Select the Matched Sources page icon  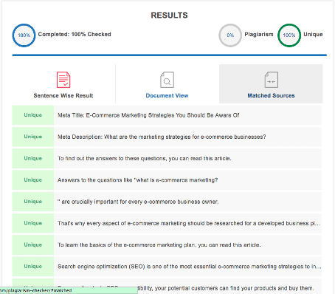(x=272, y=80)
